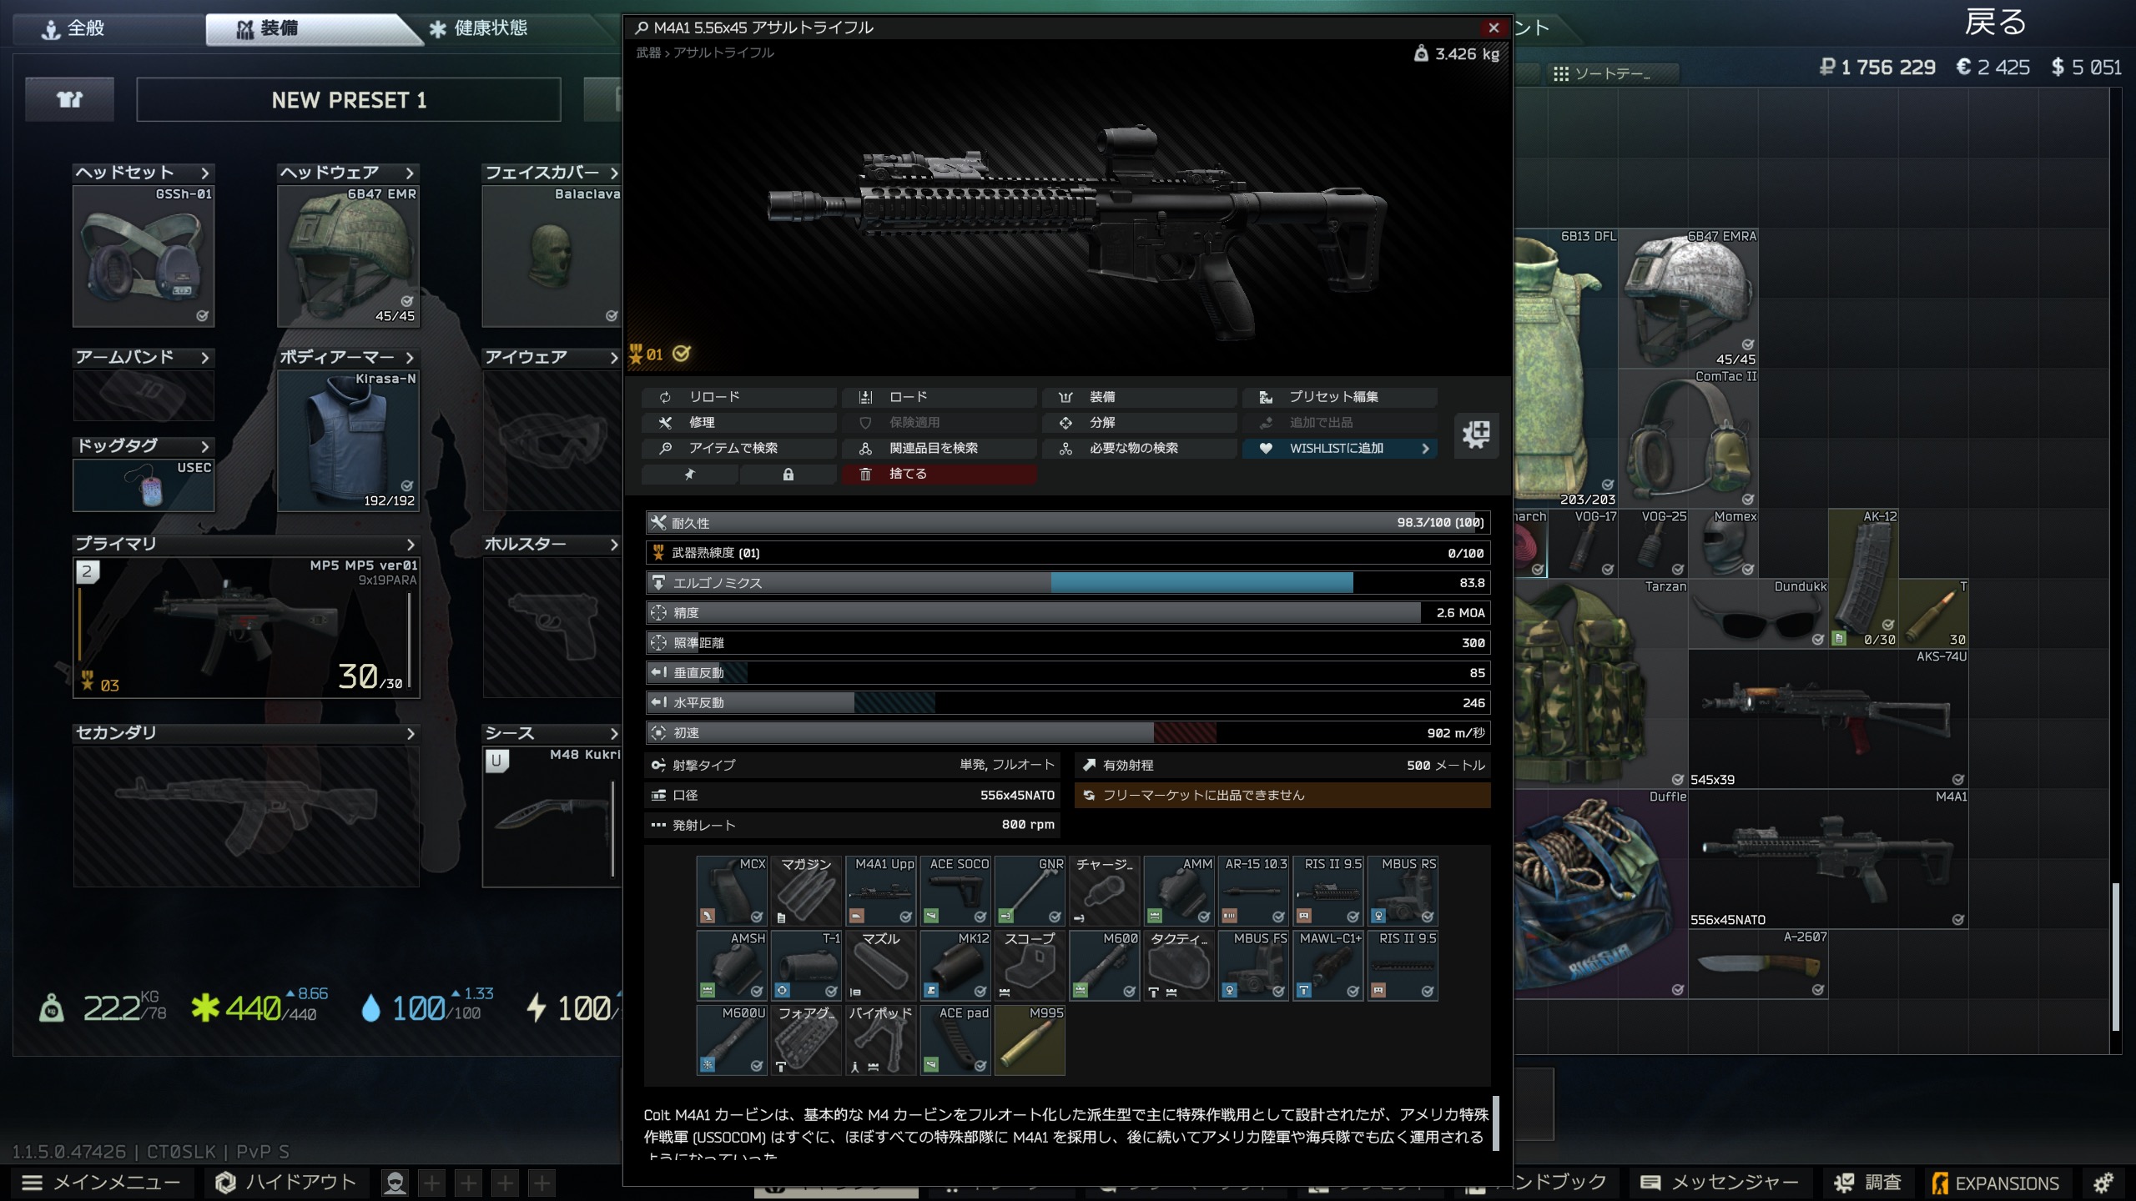Screen dimensions: 2136x1201
Task: Click the MCX pistol grip mod slot
Action: (x=732, y=890)
